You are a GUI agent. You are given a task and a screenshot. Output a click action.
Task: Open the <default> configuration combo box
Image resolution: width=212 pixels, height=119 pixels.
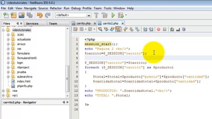tap(73, 15)
